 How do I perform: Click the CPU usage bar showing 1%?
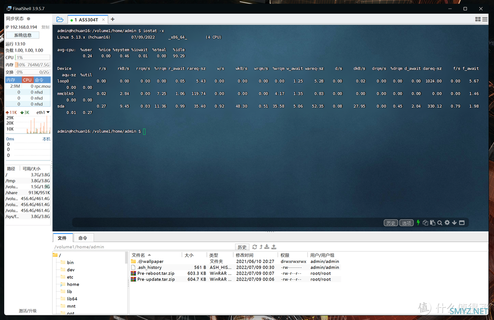(33, 58)
